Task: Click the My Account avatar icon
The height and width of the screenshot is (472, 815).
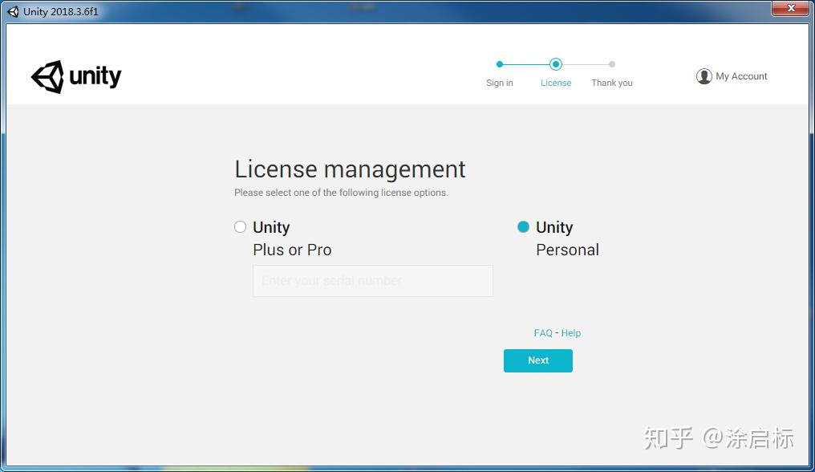Action: click(x=704, y=75)
